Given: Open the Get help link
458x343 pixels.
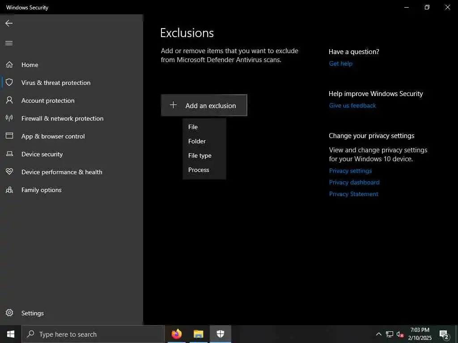Looking at the screenshot, I should click(340, 63).
